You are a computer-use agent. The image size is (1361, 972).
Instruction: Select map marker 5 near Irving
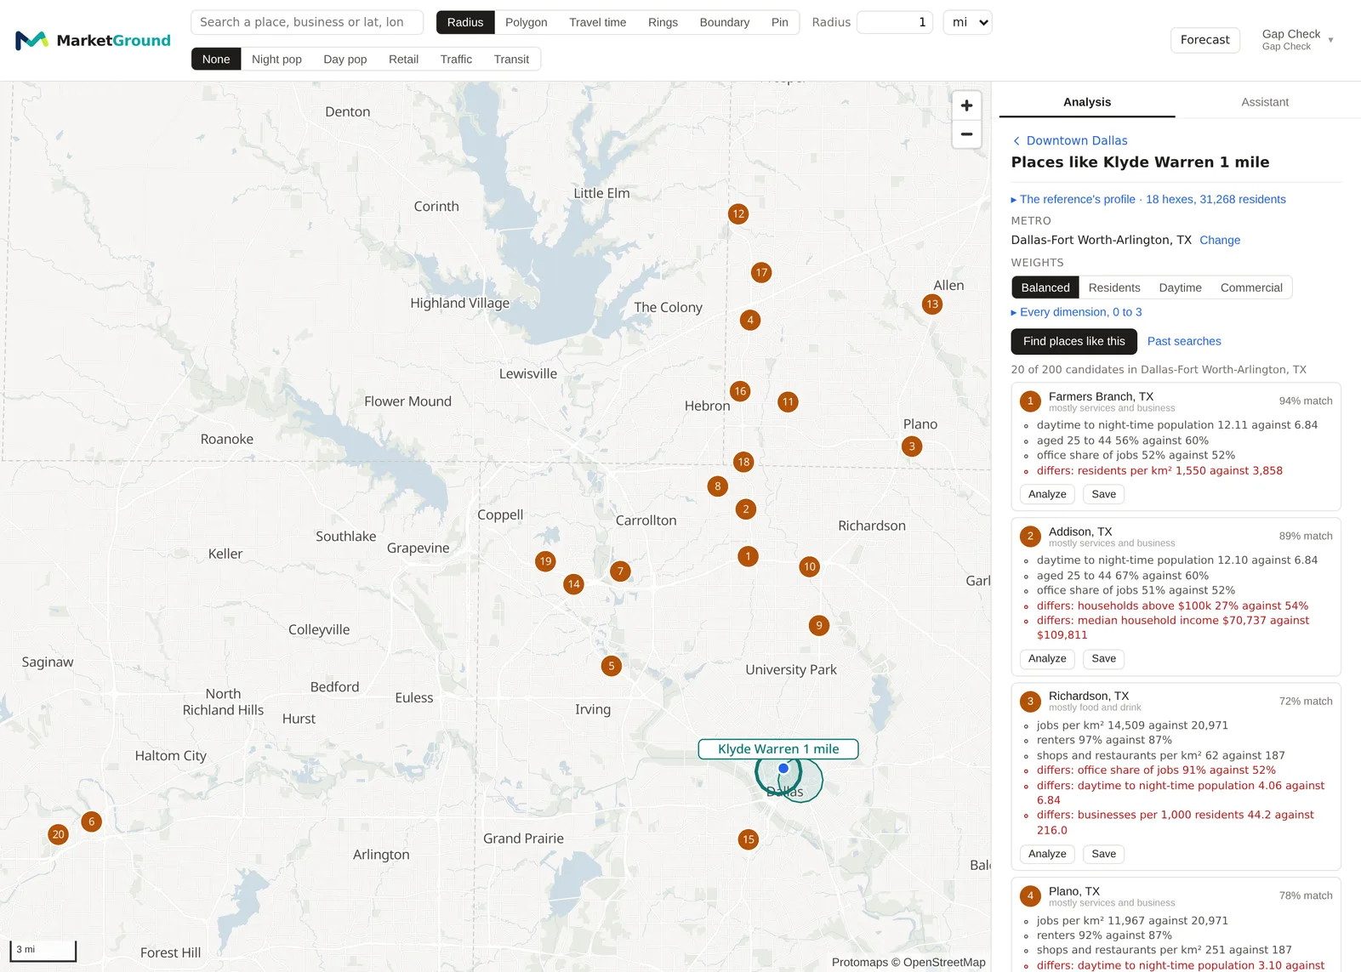coord(611,667)
